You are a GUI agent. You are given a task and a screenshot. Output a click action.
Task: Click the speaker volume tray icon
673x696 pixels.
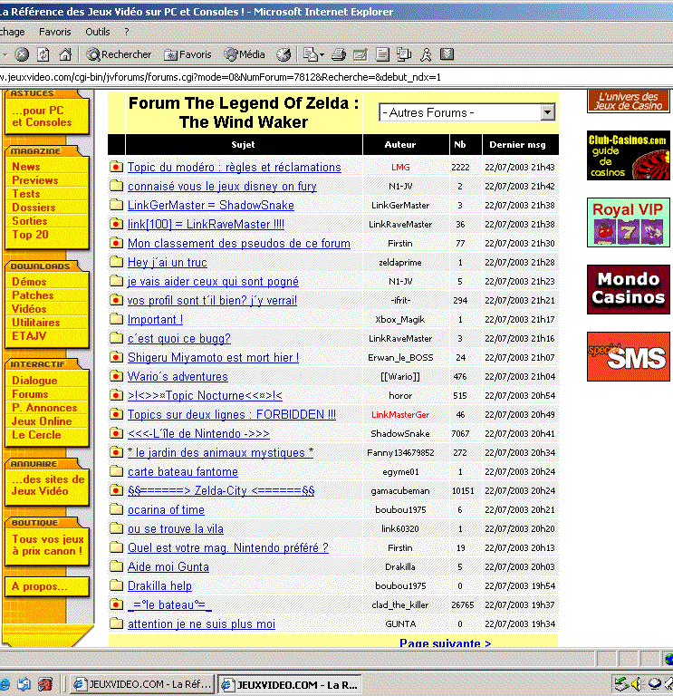[x=637, y=683]
